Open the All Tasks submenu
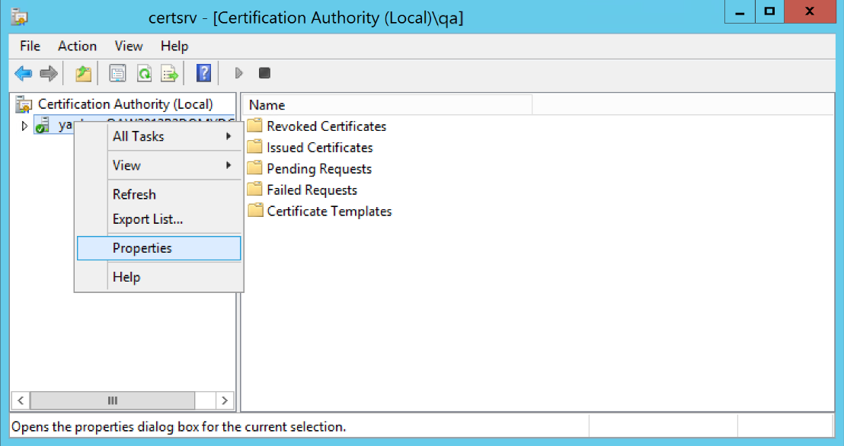This screenshot has width=844, height=446. click(138, 136)
